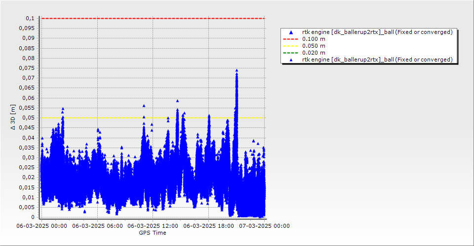Click the '0,015' y-axis tick label
This screenshot has width=474, height=246.
coord(27,187)
